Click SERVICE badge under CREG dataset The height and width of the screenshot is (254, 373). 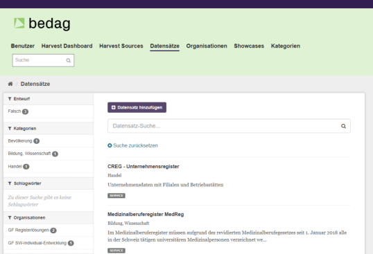click(x=116, y=196)
